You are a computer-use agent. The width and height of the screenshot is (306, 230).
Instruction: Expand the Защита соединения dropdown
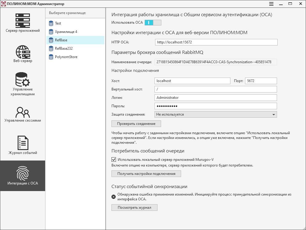pyautogui.click(x=216, y=114)
